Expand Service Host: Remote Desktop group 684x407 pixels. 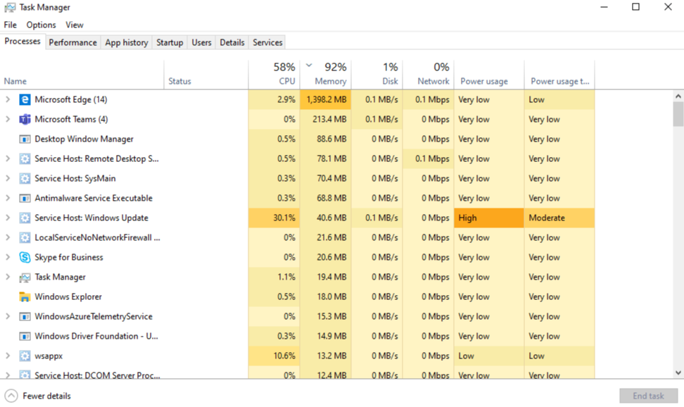8,158
